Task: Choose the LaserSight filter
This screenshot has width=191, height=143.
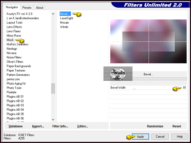Action: pos(67,18)
